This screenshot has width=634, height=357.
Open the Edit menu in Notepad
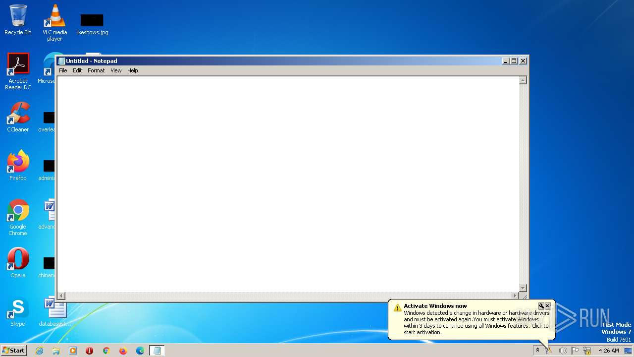77,70
